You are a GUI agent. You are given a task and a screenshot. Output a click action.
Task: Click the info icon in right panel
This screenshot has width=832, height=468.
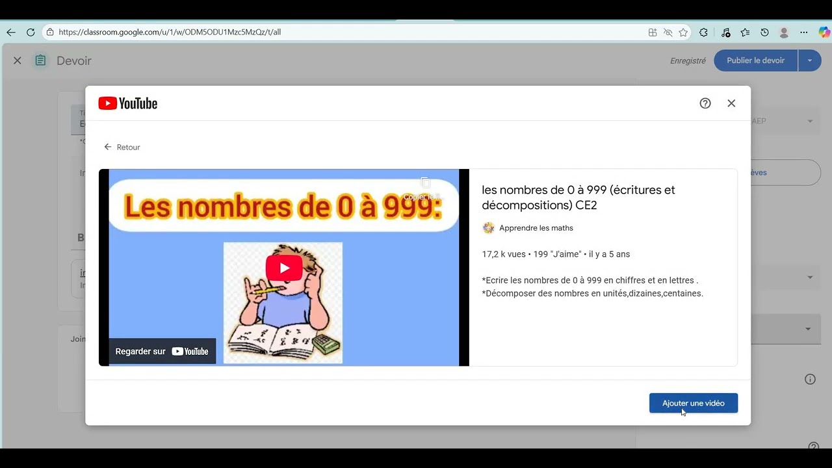810,380
